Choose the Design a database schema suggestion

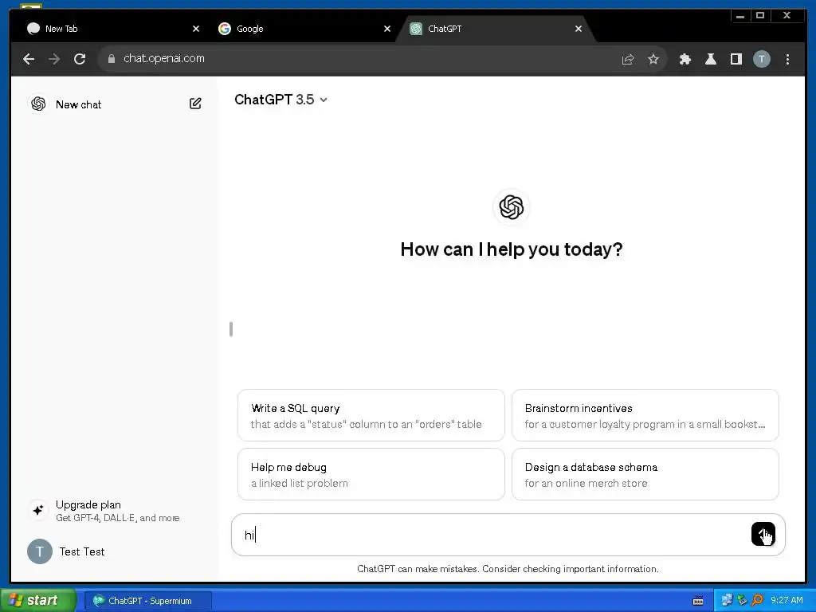coord(645,474)
